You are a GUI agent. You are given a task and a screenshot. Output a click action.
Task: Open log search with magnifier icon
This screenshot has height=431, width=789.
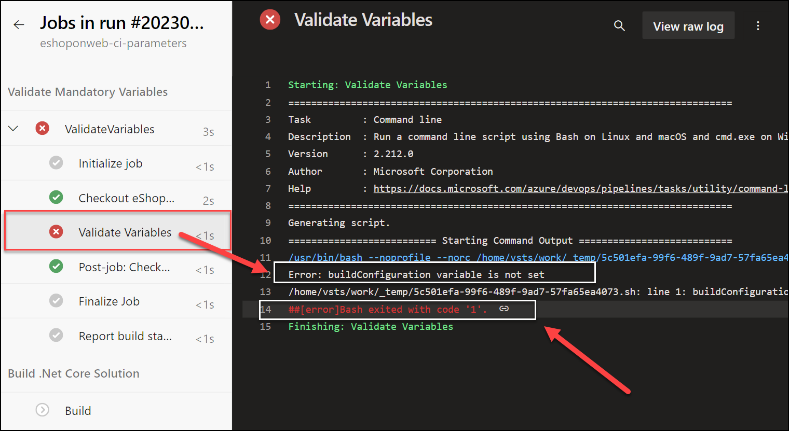click(619, 25)
